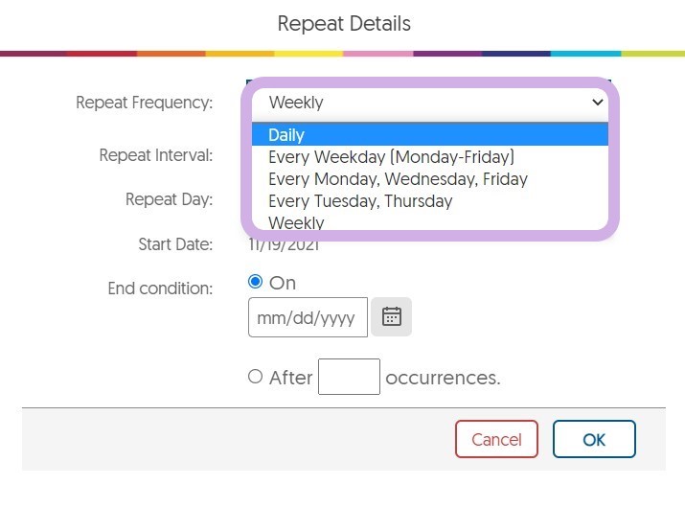Click the End condition label
Viewport: 685px width, 508px height.
coord(160,288)
